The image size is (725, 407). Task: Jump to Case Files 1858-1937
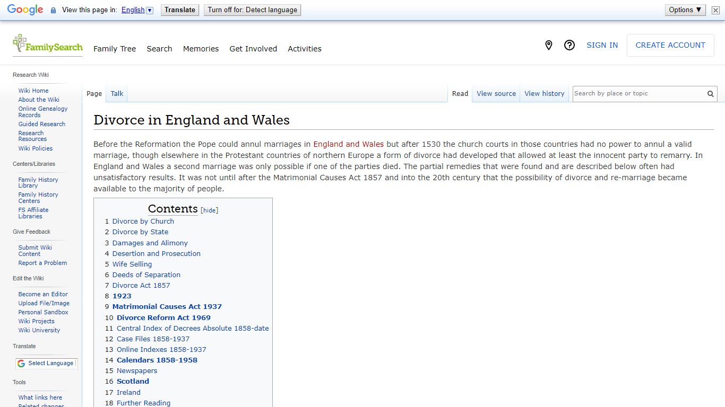tap(153, 339)
